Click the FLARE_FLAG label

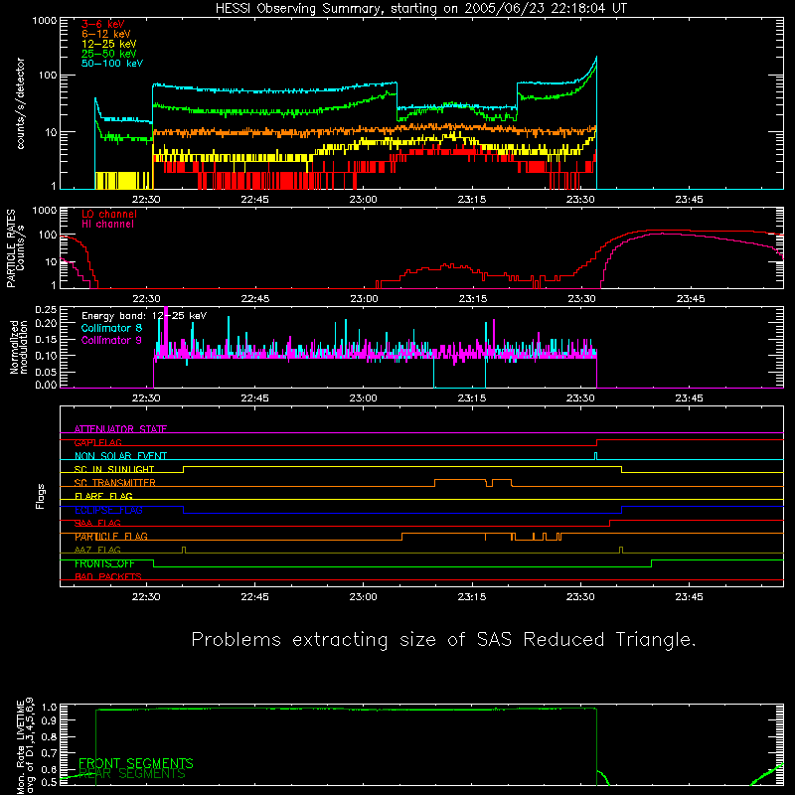tap(103, 496)
